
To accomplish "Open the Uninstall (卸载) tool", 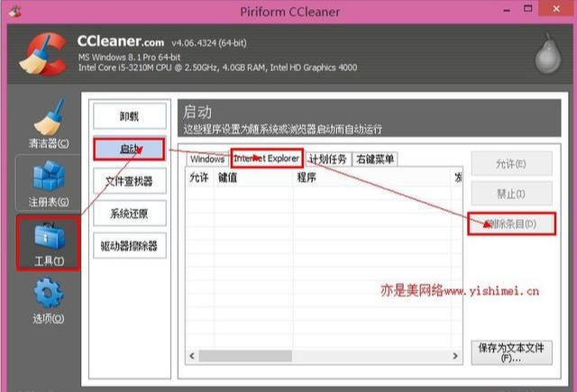I will click(130, 116).
